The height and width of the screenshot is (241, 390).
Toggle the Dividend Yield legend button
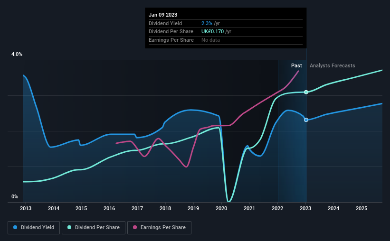34,227
